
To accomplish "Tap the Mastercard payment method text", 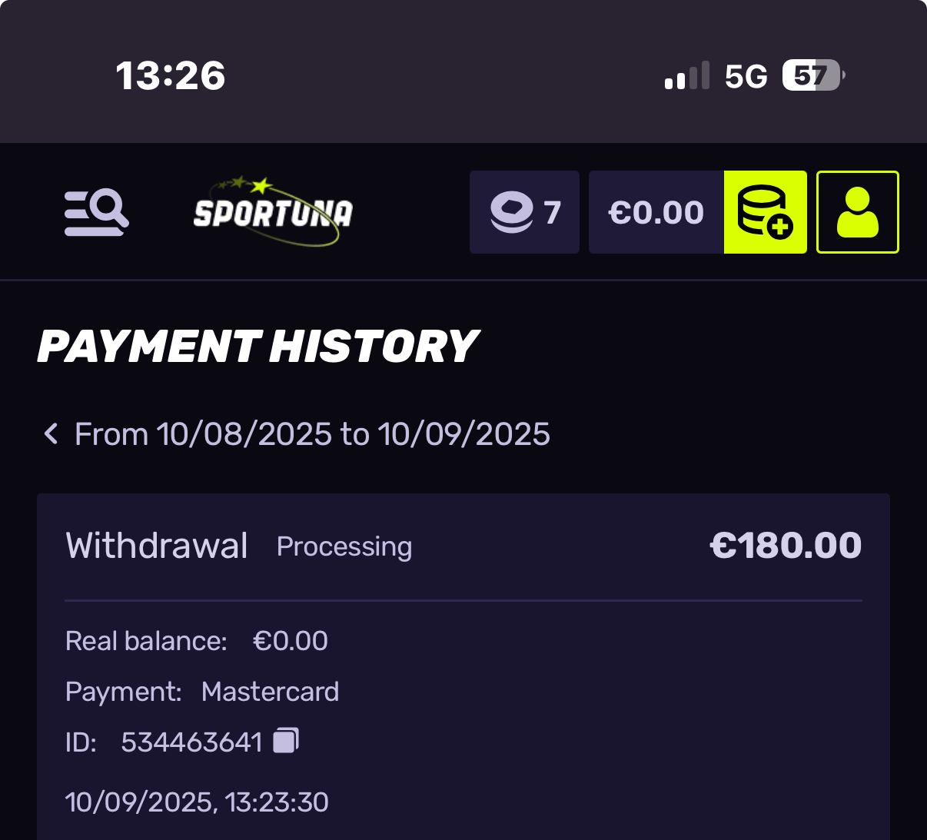I will click(270, 692).
